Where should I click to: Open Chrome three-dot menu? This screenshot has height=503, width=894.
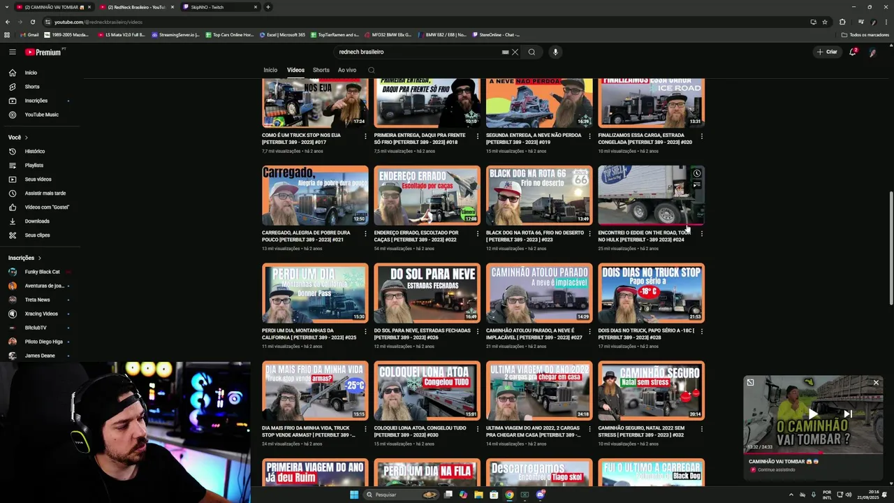[x=885, y=22]
